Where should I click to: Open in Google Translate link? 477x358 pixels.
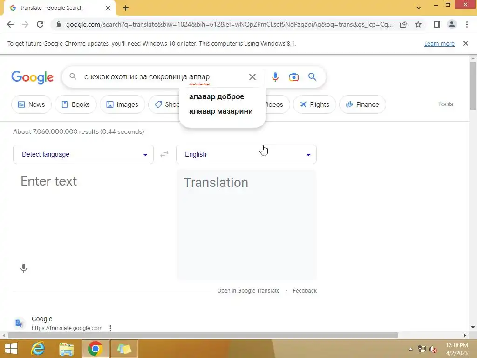248,291
